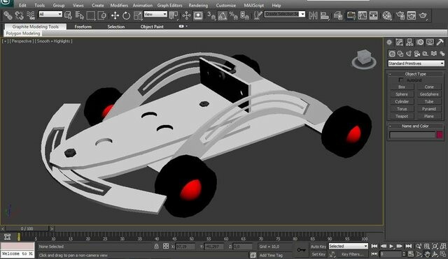Open the MAXScript menu
The width and height of the screenshot is (448, 259).
(253, 5)
